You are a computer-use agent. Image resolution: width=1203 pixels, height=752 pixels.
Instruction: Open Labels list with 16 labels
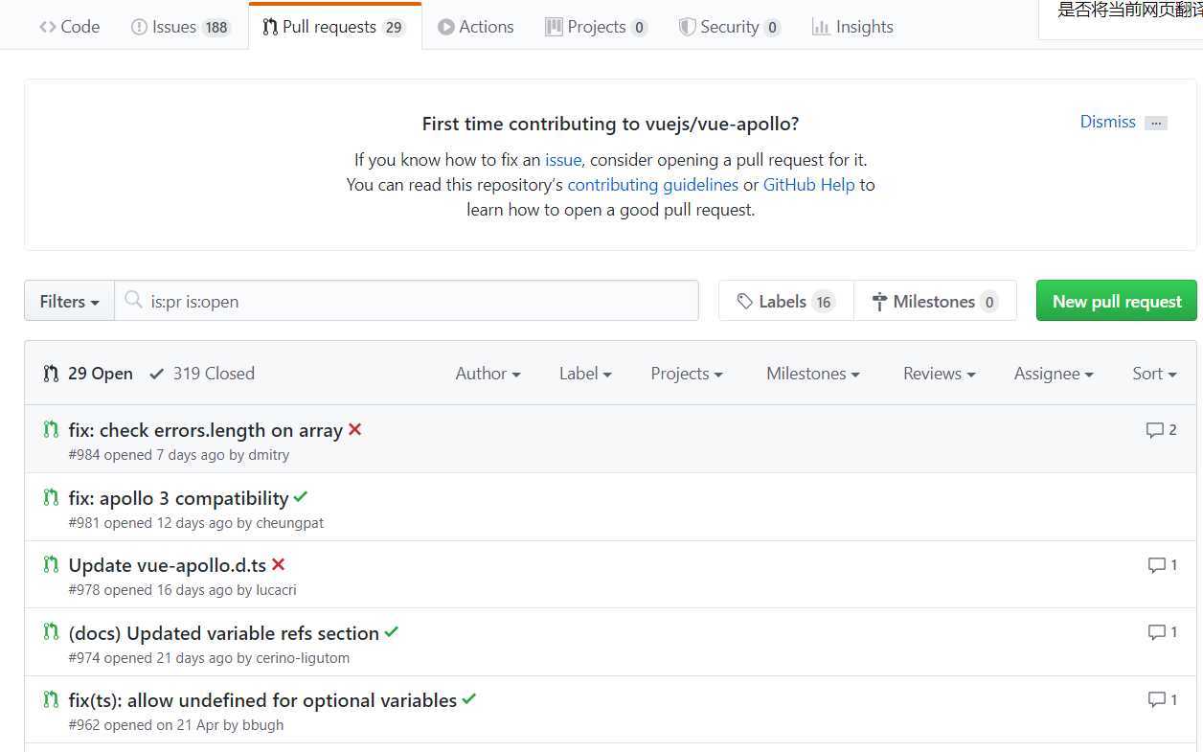pos(785,301)
